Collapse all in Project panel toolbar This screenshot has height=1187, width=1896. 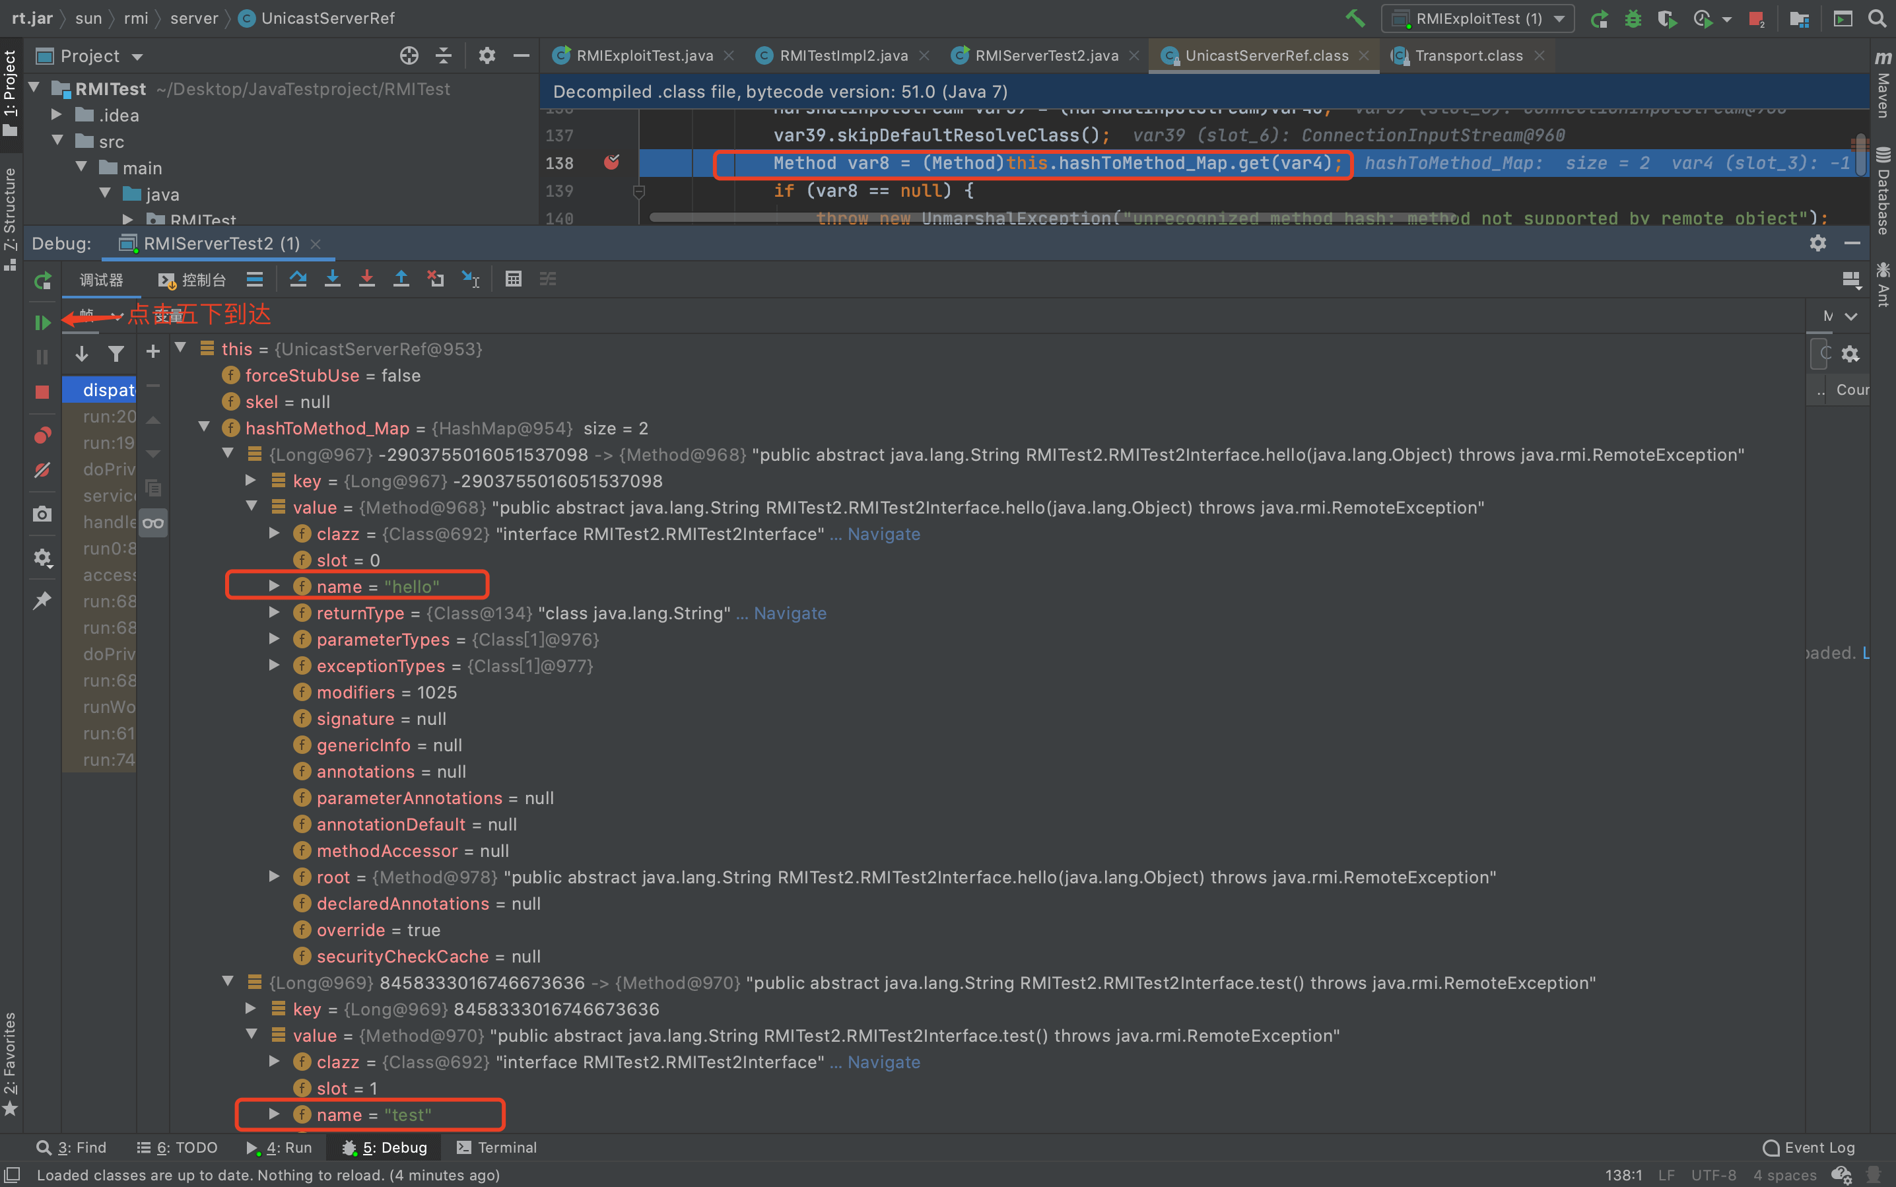click(444, 55)
